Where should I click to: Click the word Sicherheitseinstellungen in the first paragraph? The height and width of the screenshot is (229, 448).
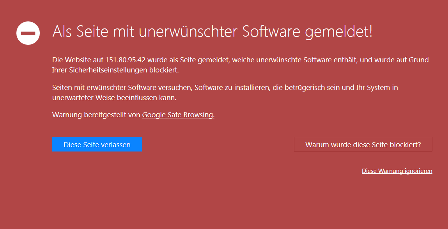coord(108,70)
